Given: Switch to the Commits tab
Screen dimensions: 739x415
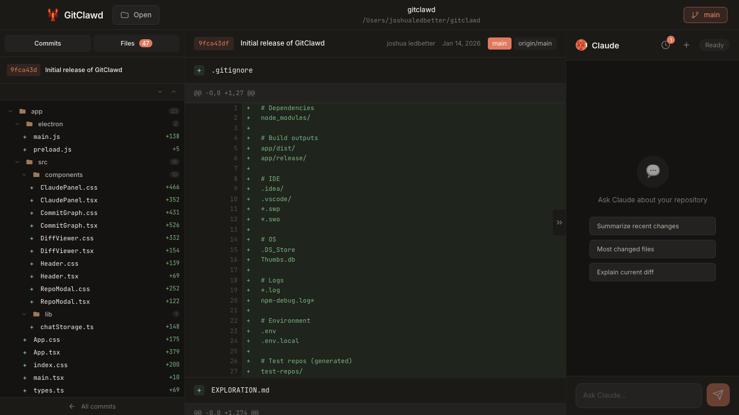Looking at the screenshot, I should click(47, 43).
